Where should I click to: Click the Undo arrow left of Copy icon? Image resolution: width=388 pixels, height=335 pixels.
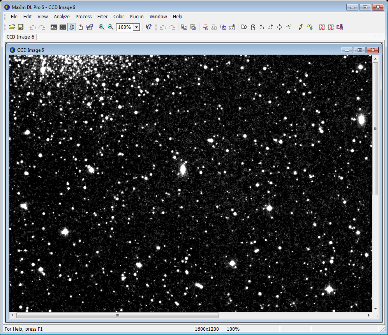pos(162,27)
